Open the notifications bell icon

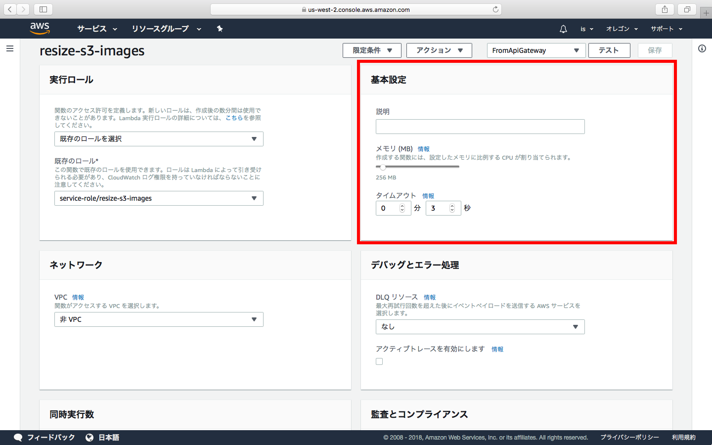pyautogui.click(x=563, y=29)
